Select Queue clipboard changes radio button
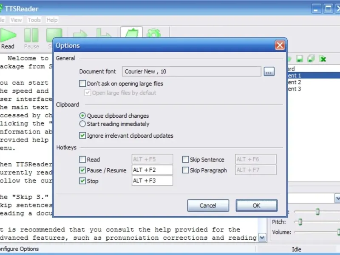 tap(82, 116)
